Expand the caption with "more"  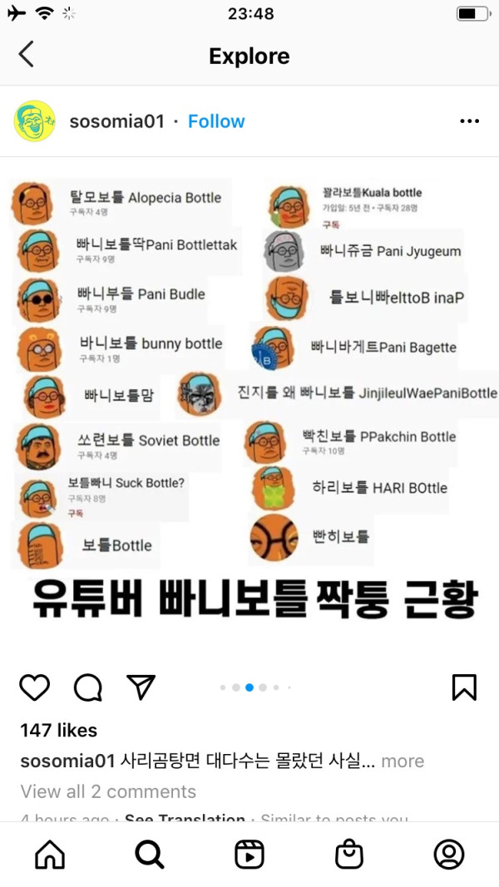tap(403, 761)
